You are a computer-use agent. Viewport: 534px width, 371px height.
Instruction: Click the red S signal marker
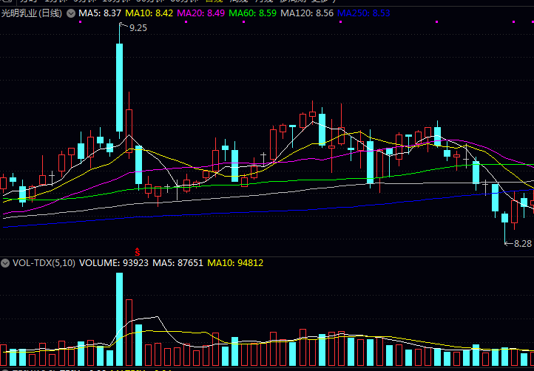click(138, 252)
